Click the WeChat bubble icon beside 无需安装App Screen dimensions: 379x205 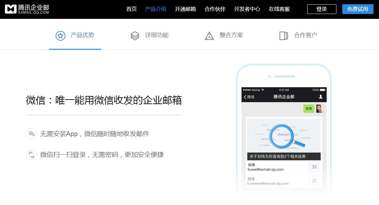(x=32, y=134)
